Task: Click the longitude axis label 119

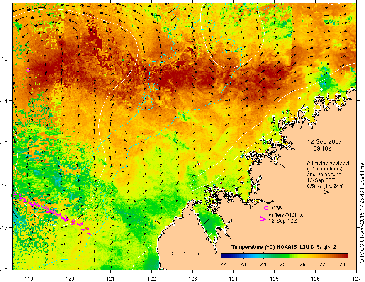Action: (x=29, y=279)
